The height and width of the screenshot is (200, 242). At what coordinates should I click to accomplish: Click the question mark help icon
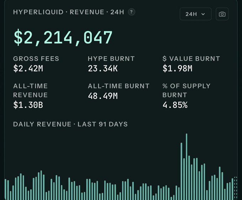click(x=131, y=12)
